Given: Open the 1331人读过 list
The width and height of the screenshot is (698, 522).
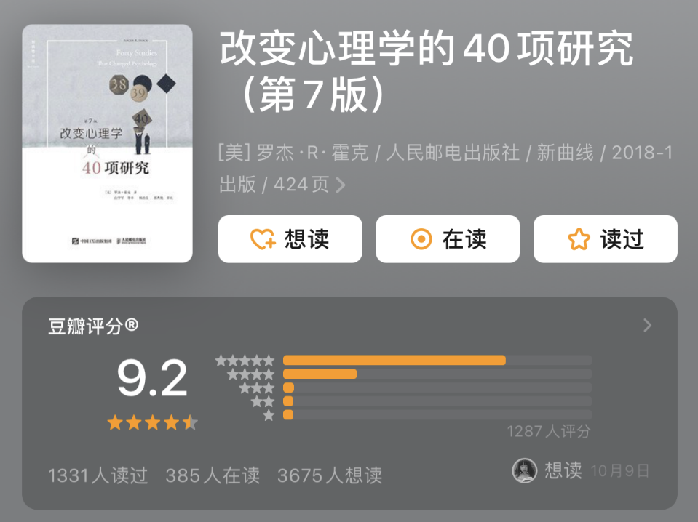Looking at the screenshot, I should tap(98, 475).
